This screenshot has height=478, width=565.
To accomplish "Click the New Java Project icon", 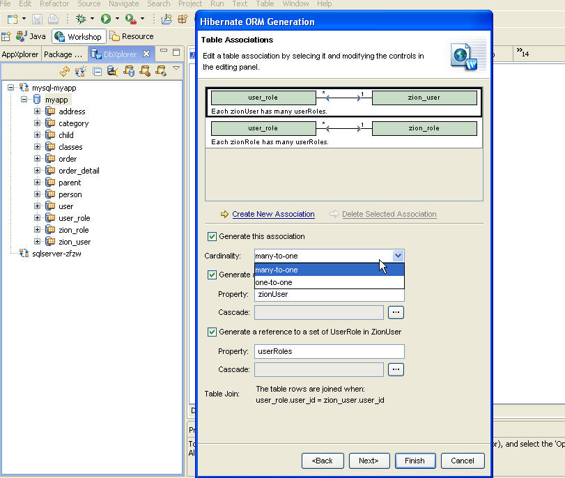I will point(167,19).
